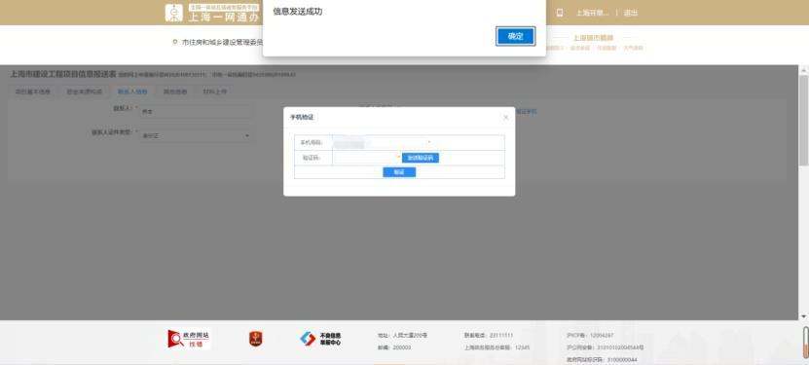
Task: Confirm the 信息发送成功 alert with 确定
Action: [515, 37]
